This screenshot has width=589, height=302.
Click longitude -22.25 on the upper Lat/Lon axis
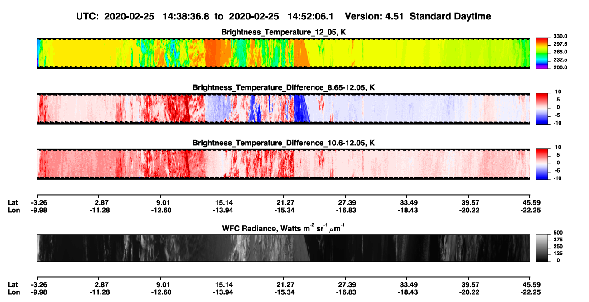[531, 210]
